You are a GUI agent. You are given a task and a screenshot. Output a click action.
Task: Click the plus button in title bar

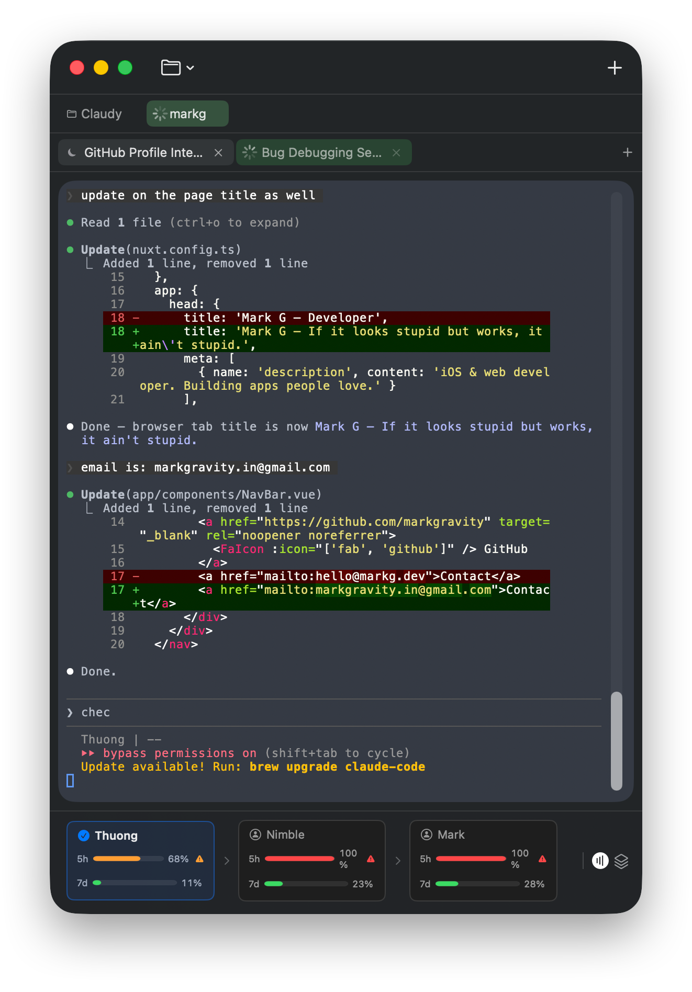click(x=615, y=67)
